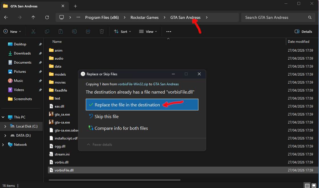
Task: Go back with the Back arrow
Action: (6, 17)
